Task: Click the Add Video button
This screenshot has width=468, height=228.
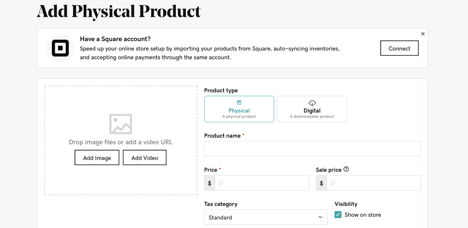Action: click(x=145, y=157)
